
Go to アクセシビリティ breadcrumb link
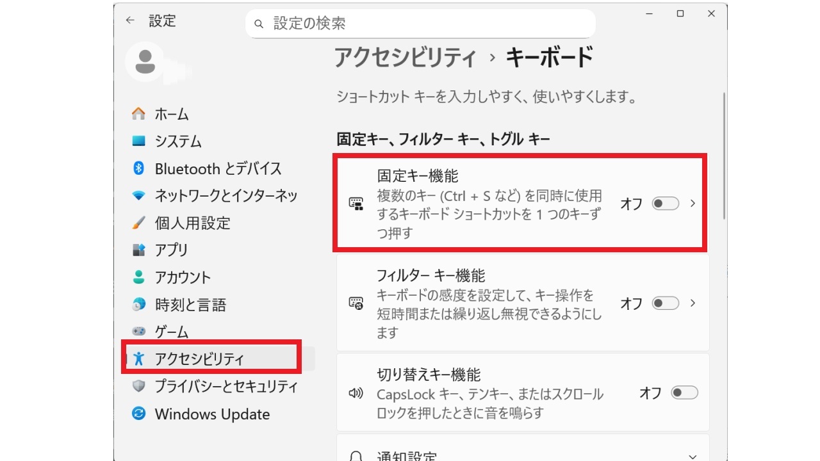tap(406, 58)
